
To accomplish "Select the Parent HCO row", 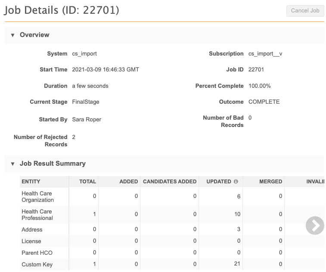I will coord(37,253).
